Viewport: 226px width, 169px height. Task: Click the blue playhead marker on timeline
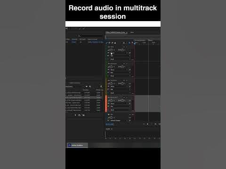tap(135, 43)
